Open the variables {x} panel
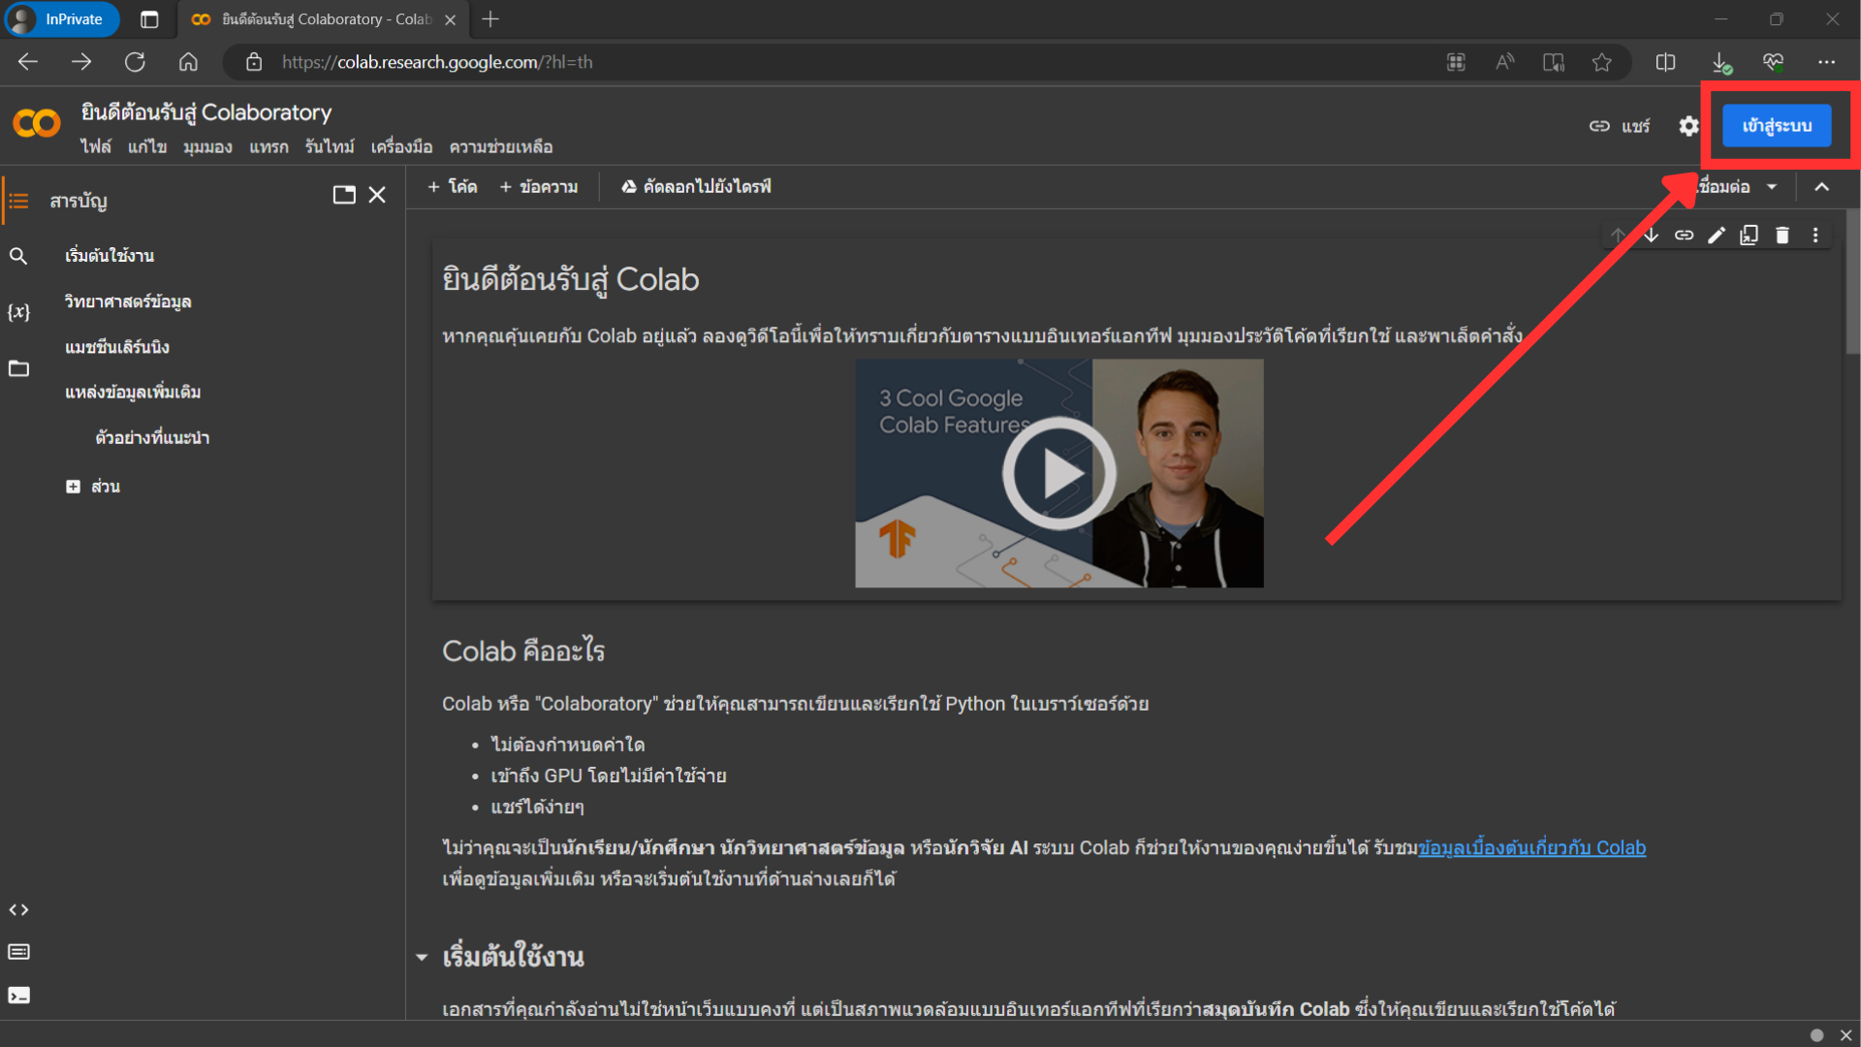Screen dimensions: 1861x1047 (18, 312)
